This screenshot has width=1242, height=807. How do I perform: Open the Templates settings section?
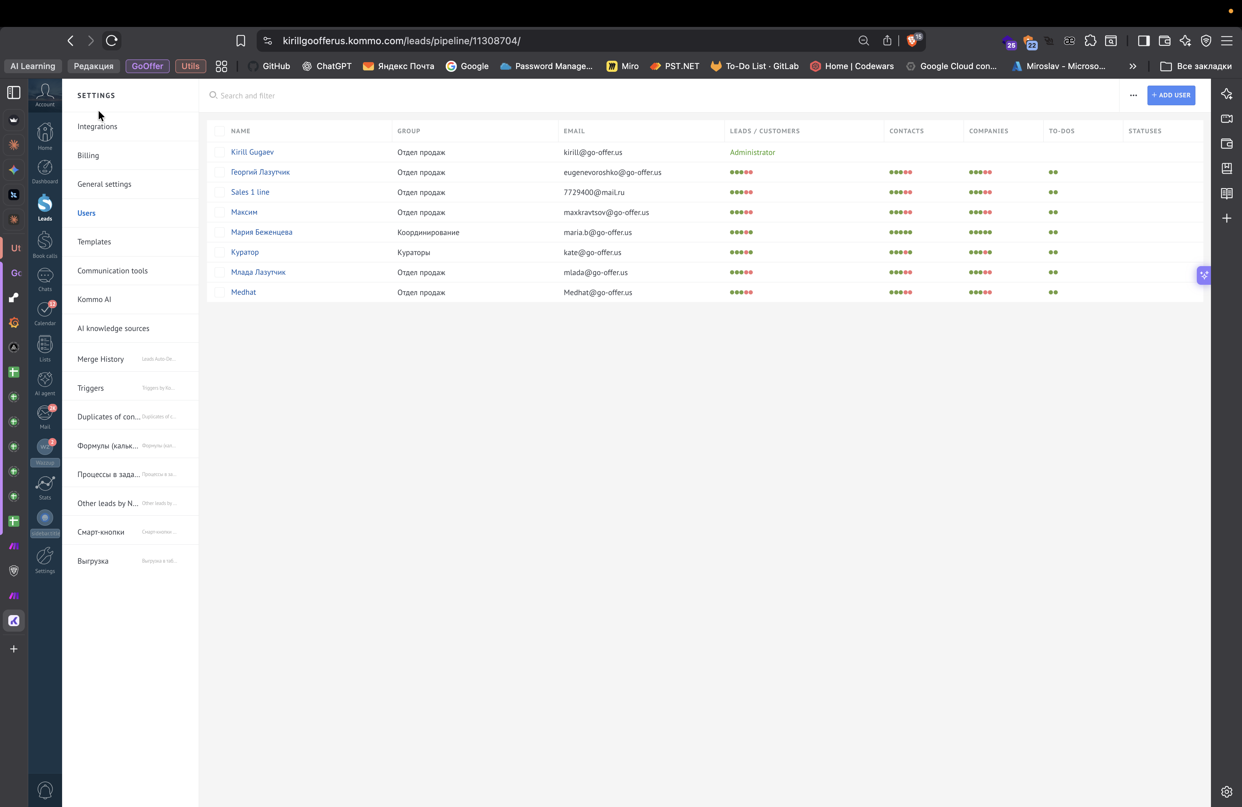pyautogui.click(x=94, y=242)
